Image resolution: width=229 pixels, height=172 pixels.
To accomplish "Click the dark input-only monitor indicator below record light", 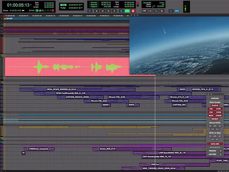I will pyautogui.click(x=138, y=5).
